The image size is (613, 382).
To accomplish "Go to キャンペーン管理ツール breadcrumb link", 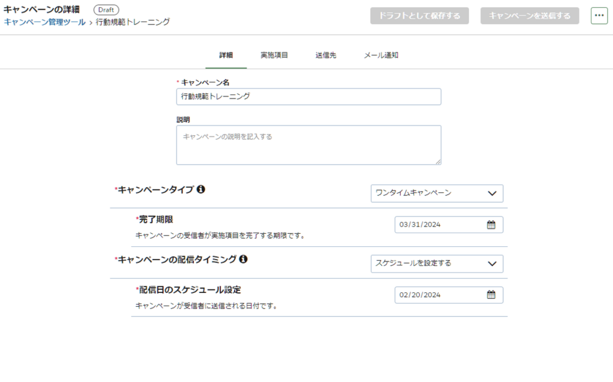I will (44, 22).
